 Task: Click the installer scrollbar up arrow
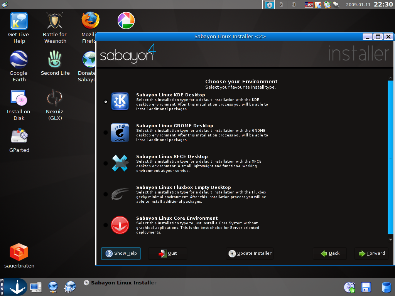click(390, 78)
